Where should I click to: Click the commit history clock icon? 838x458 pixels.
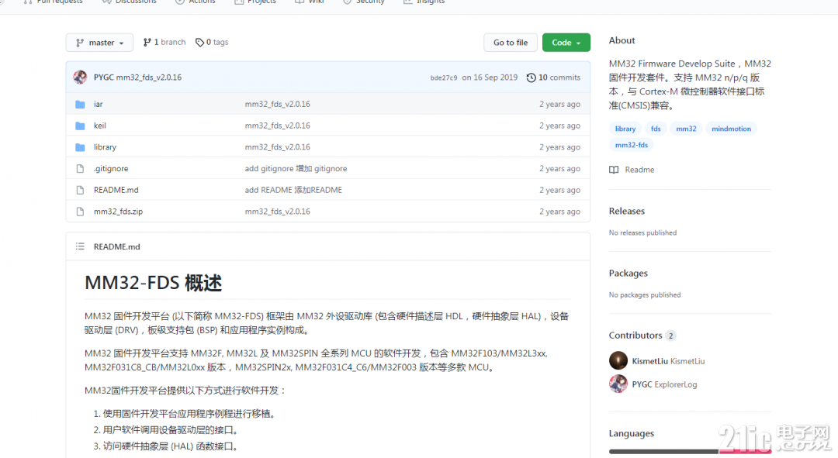[531, 78]
